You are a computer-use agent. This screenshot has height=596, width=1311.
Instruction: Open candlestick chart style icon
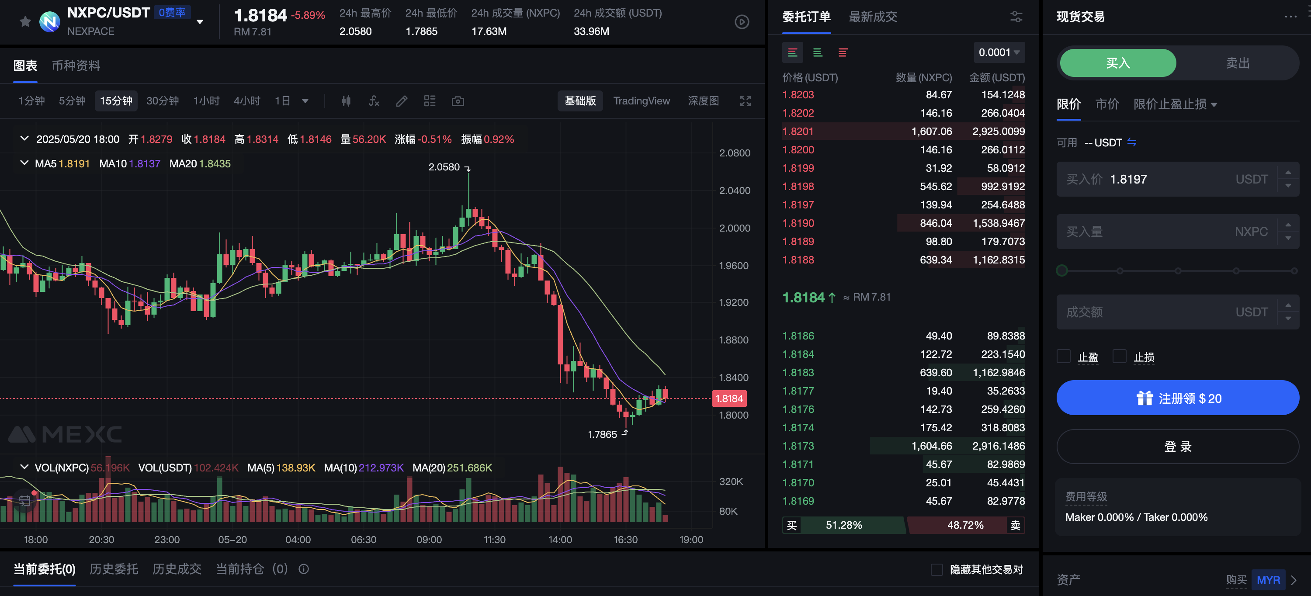coord(346,101)
